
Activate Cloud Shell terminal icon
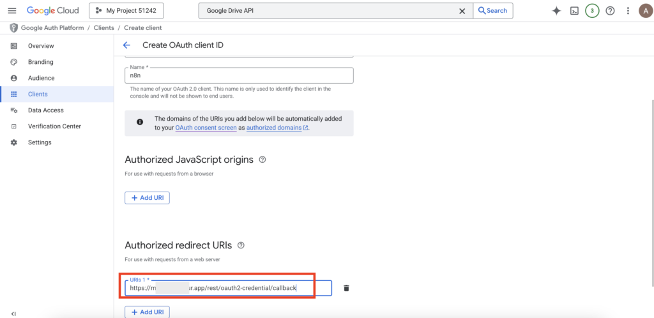pos(574,11)
